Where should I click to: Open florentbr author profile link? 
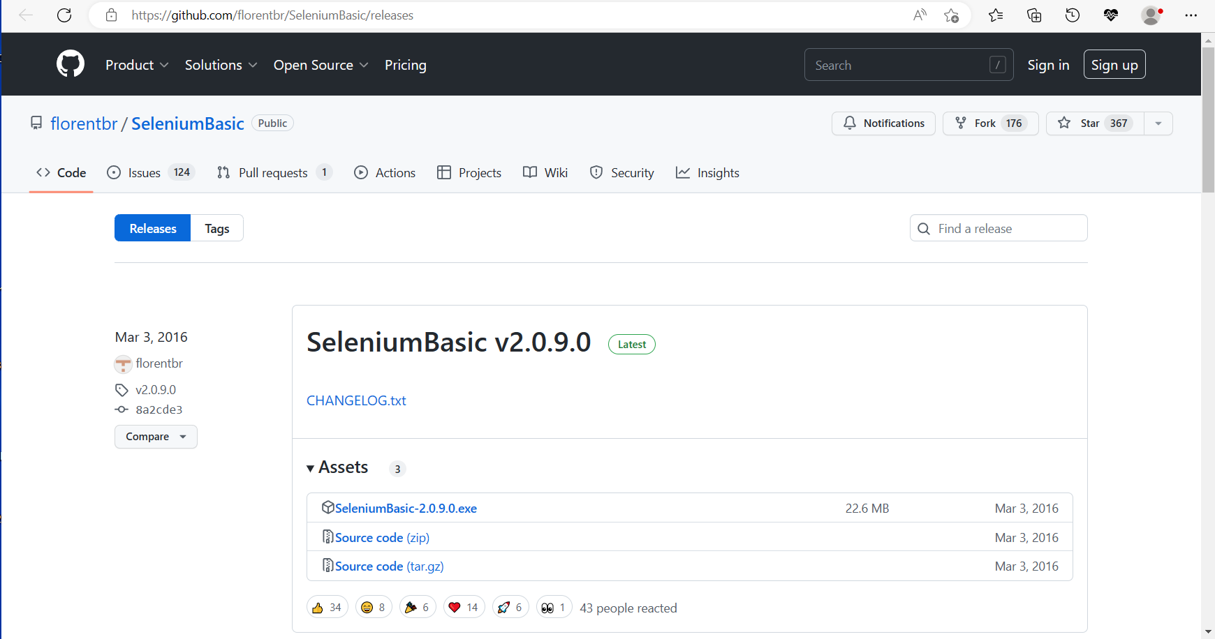(159, 363)
